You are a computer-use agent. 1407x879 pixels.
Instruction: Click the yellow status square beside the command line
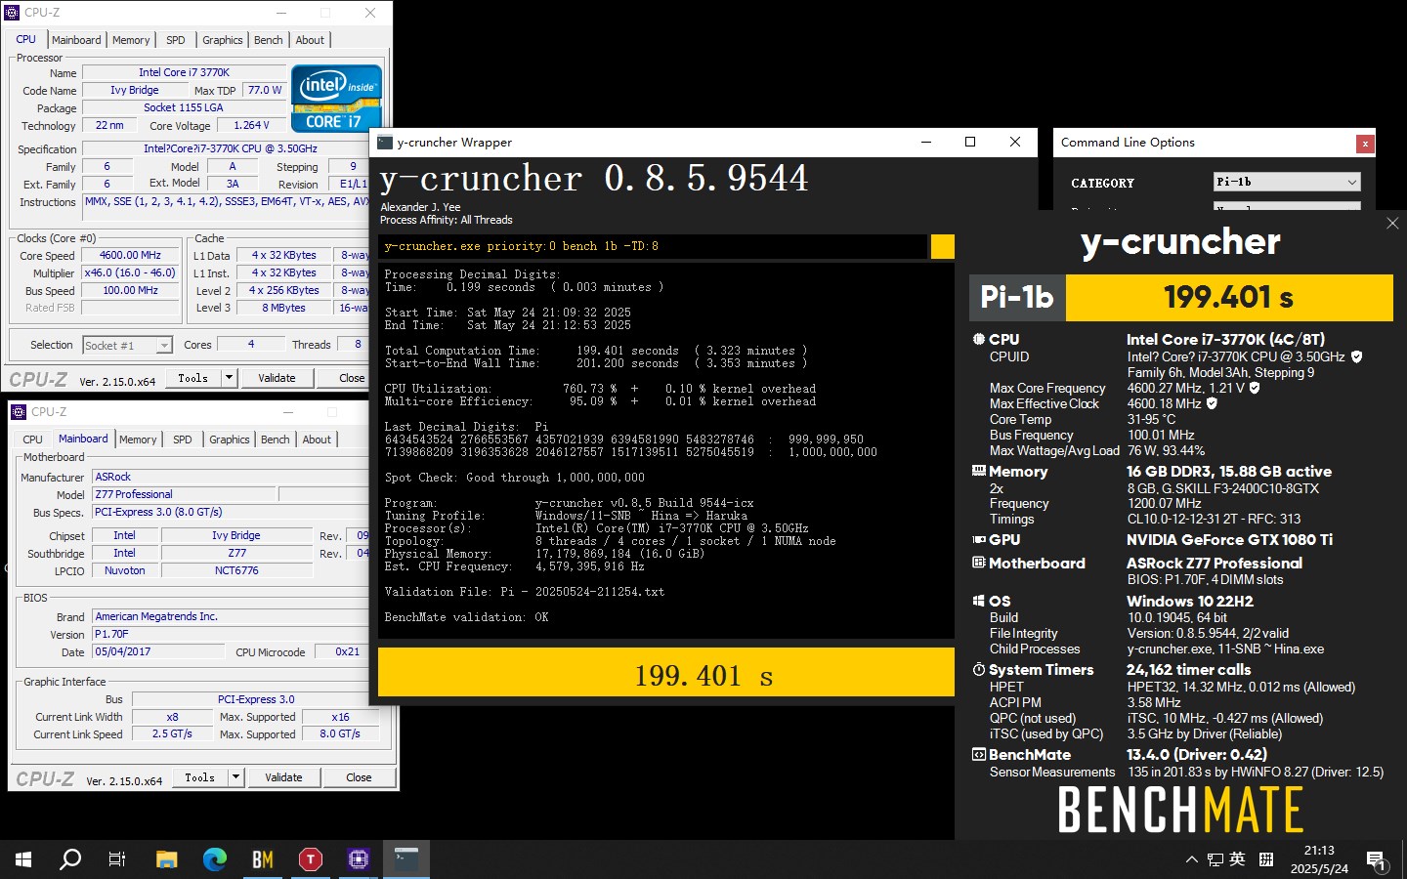click(942, 246)
